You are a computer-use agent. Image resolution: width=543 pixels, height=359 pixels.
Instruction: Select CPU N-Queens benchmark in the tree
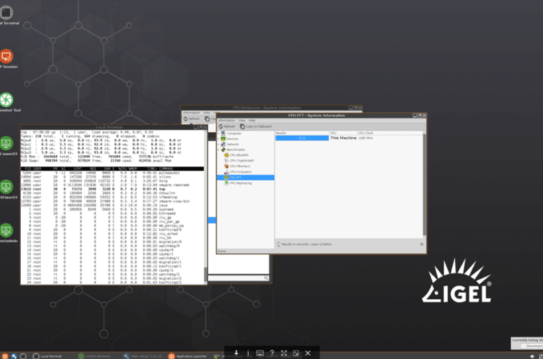pos(238,172)
